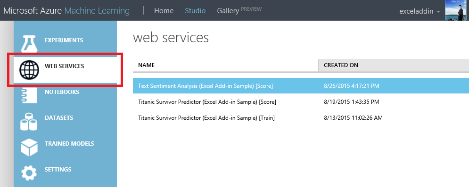Open the Notebooks notebook icon
Image resolution: width=469 pixels, height=187 pixels.
(x=29, y=94)
